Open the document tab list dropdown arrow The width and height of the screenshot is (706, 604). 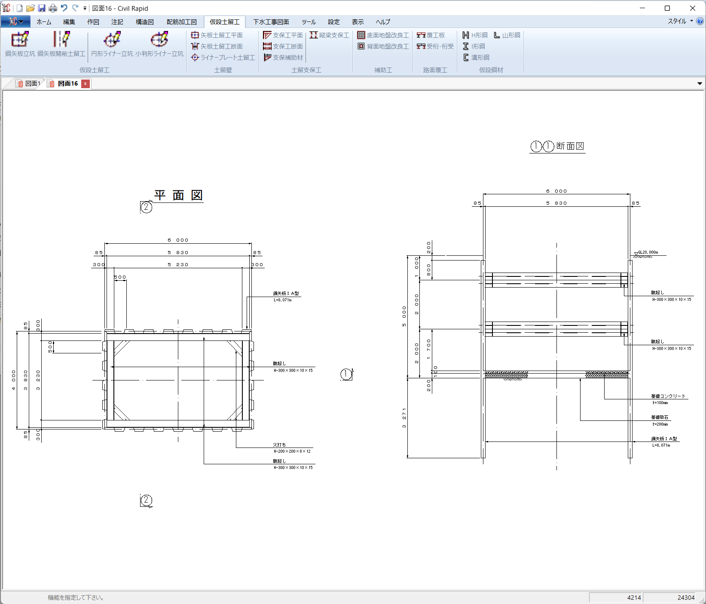point(700,83)
